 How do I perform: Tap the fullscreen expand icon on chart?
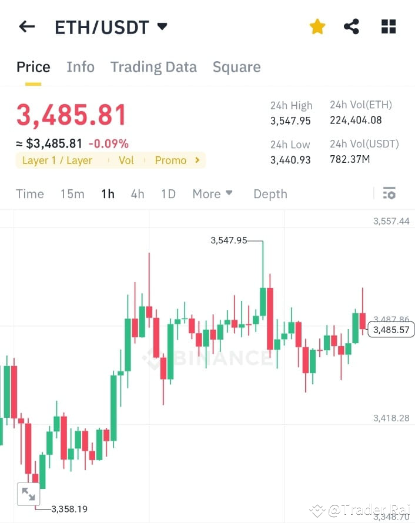(x=28, y=495)
